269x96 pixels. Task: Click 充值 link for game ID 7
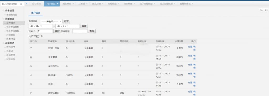[x=190, y=47]
